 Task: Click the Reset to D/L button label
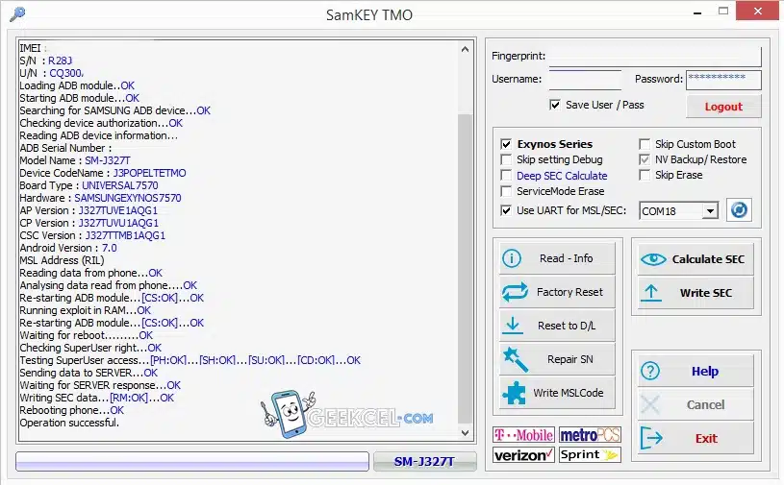point(567,326)
